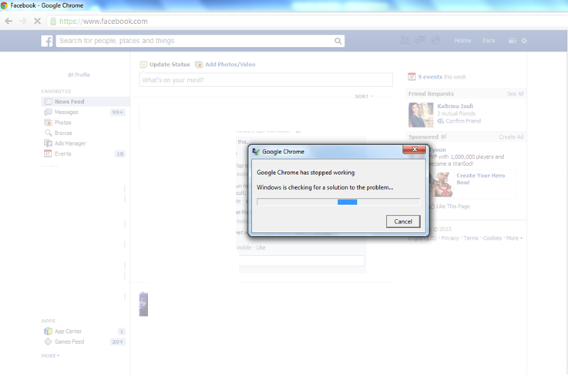This screenshot has height=380, width=568.
Task: Click the browser forward arrow
Action: point(23,21)
